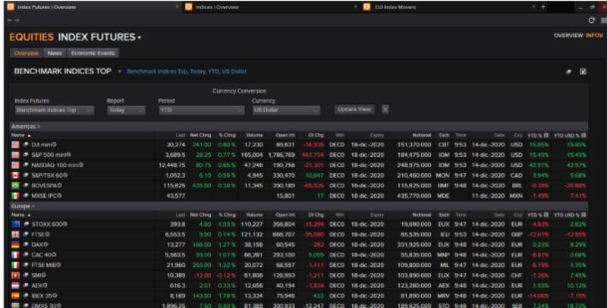The image size is (607, 308).
Task: Click the INFOV link at top right
Action: 595,36
